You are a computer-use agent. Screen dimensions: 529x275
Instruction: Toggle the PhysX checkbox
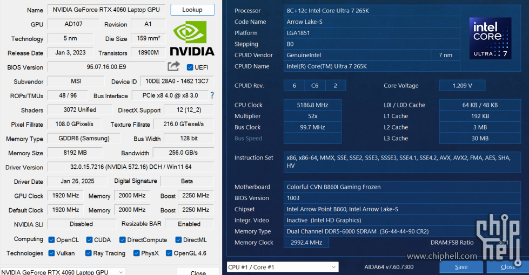(136, 253)
